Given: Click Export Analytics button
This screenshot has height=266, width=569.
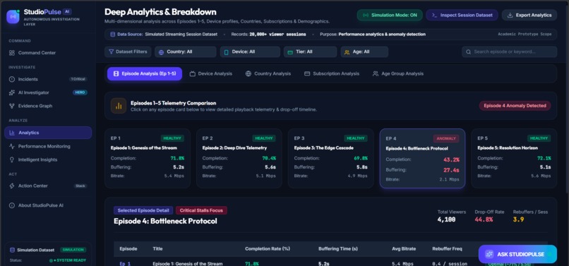Looking at the screenshot, I should pyautogui.click(x=529, y=16).
